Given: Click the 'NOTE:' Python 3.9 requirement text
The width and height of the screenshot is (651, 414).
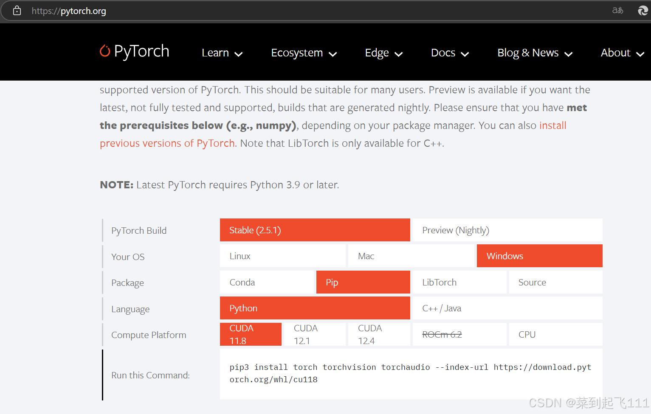Looking at the screenshot, I should tap(220, 185).
